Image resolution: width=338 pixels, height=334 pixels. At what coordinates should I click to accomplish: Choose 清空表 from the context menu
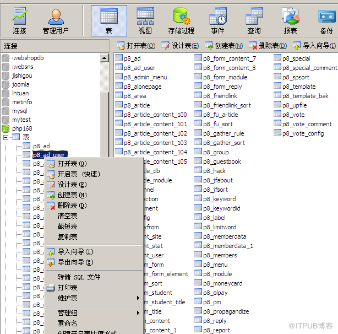(x=94, y=216)
